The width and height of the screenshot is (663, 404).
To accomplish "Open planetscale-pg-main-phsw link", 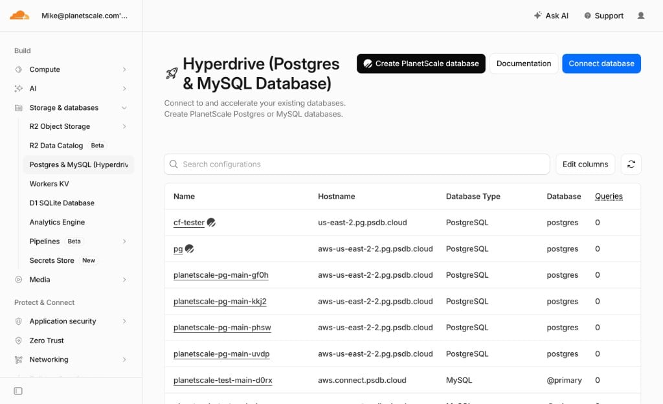I will click(222, 328).
